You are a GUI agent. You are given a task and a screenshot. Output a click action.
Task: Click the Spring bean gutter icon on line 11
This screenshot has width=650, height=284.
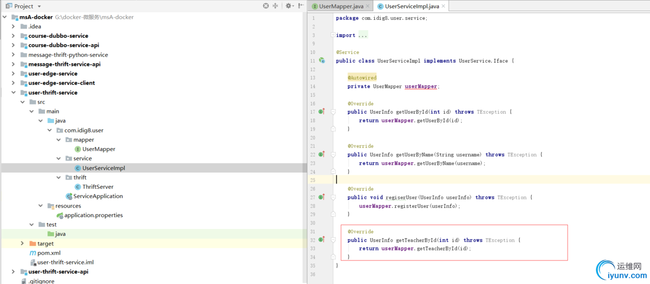point(322,61)
